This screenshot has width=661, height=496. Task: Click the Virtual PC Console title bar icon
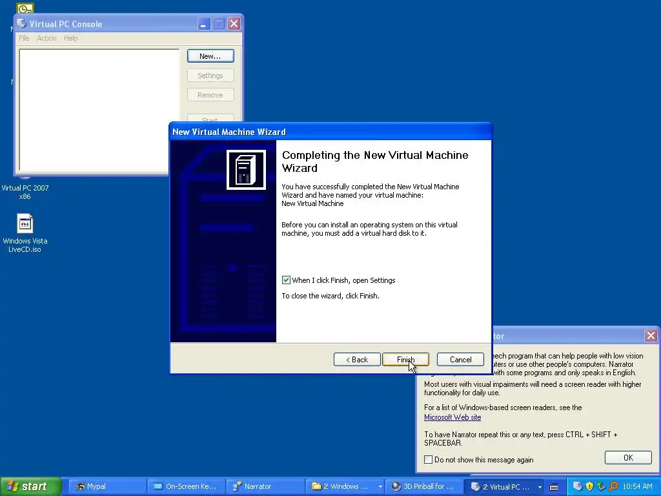point(21,24)
